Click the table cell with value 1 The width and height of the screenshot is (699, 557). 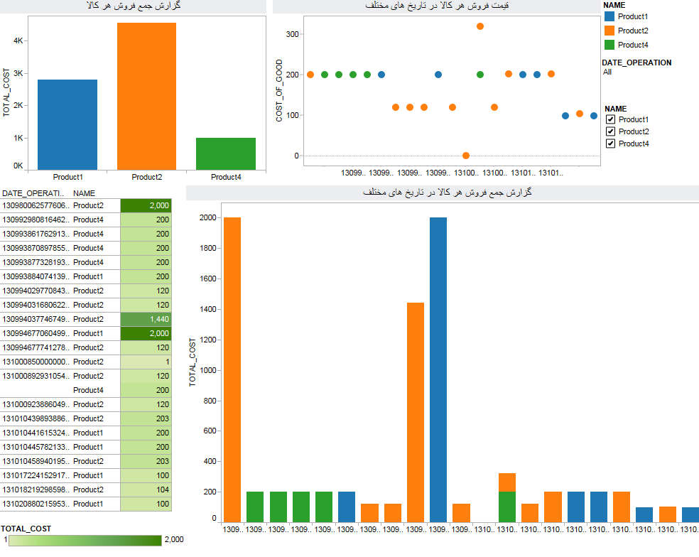pos(146,362)
